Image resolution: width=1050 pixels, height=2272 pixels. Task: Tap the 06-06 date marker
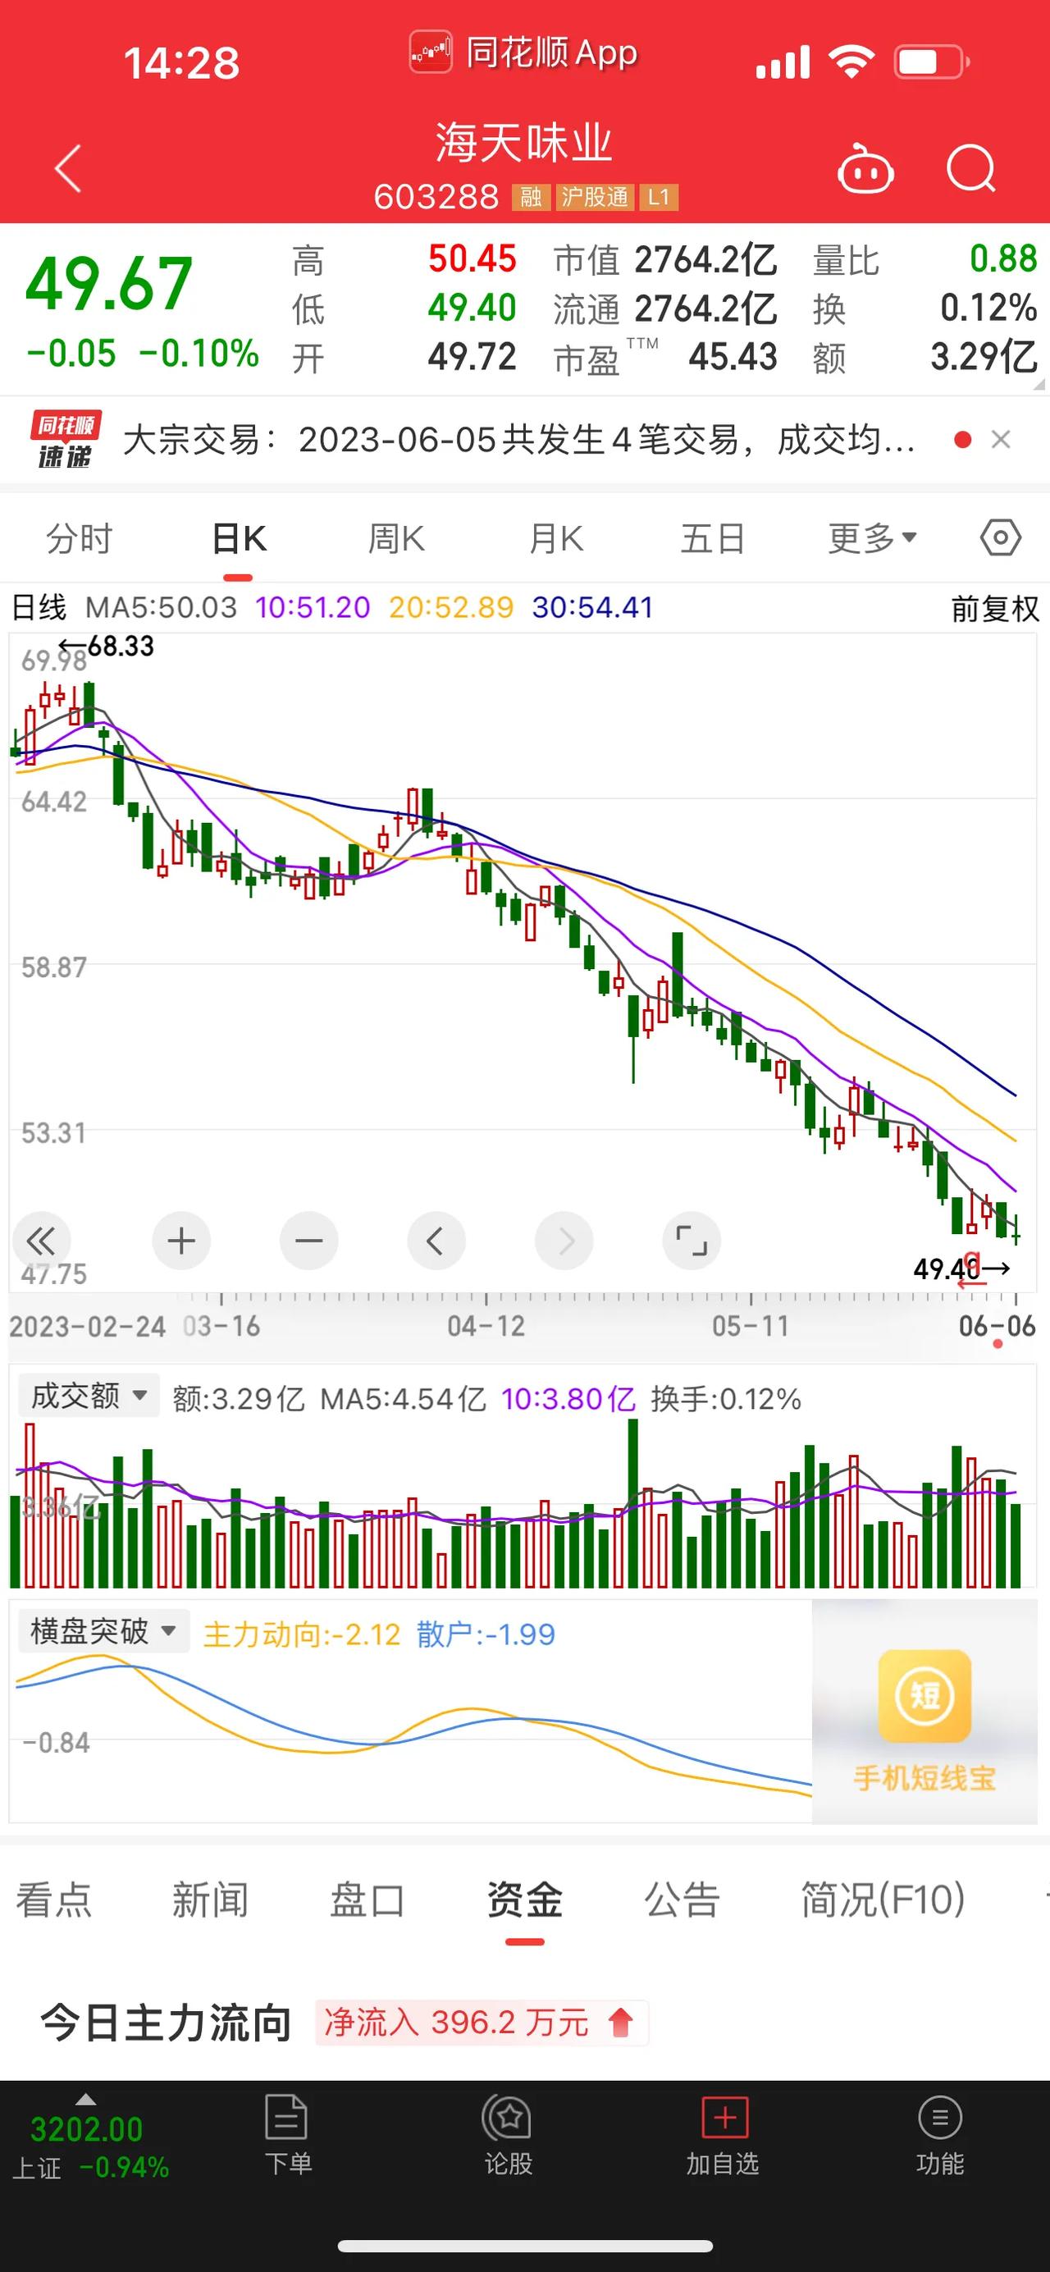point(997,1326)
